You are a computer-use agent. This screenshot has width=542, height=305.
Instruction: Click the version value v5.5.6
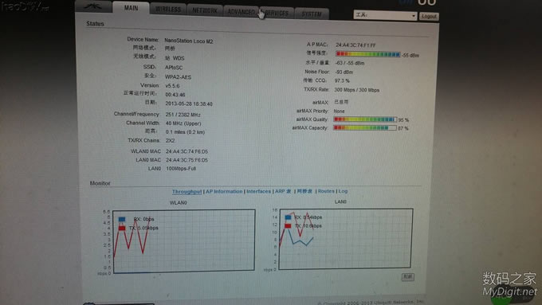tap(172, 86)
